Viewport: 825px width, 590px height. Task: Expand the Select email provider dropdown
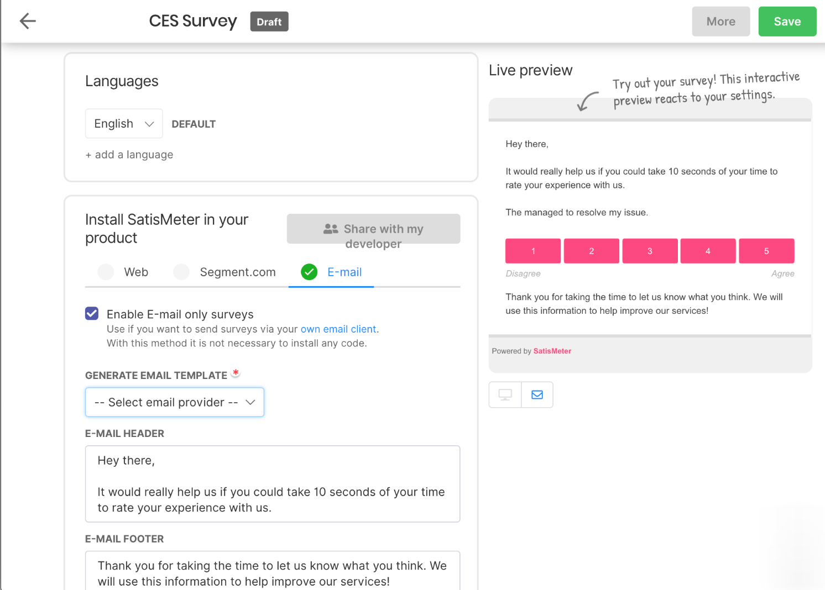[175, 402]
